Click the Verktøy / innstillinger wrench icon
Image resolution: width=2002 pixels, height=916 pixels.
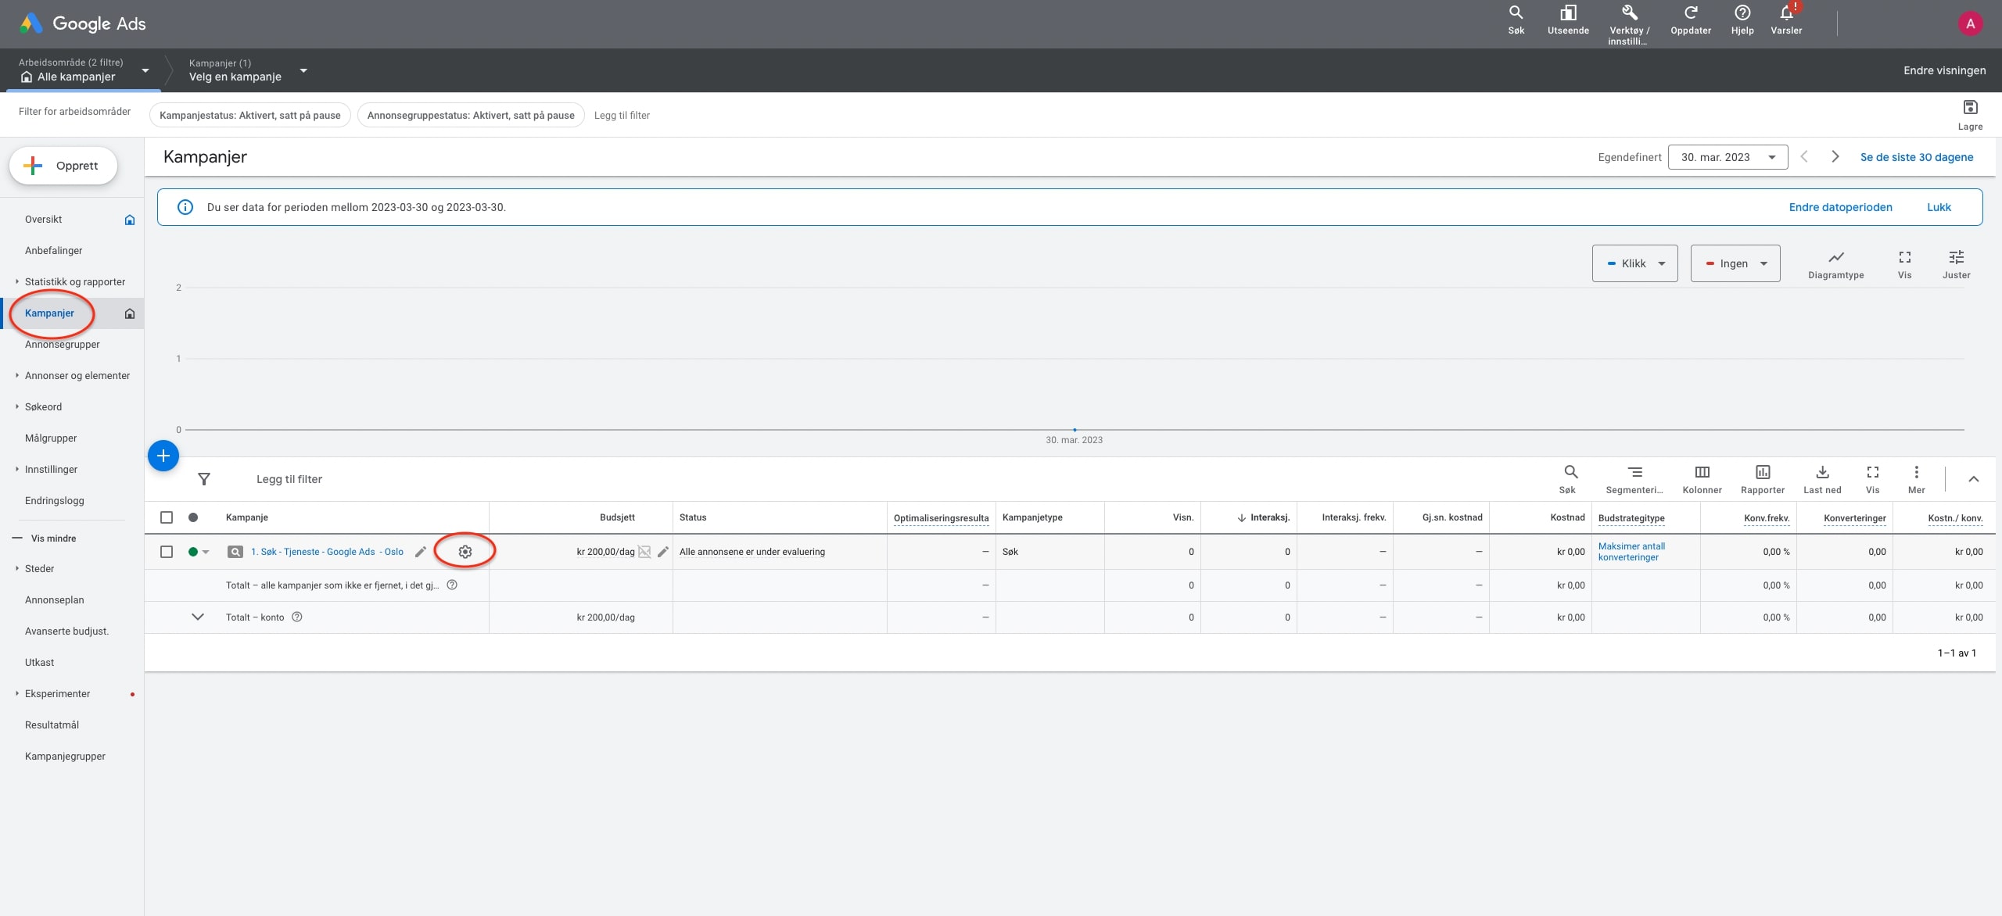pyautogui.click(x=1629, y=13)
